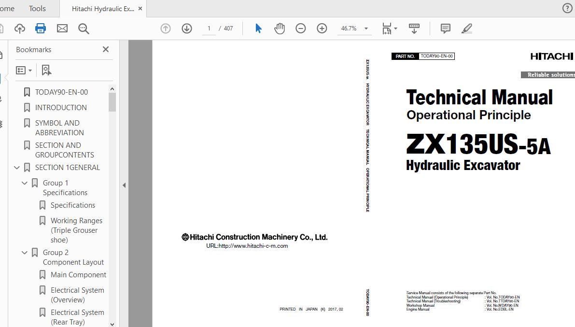Open the zoom percentage dropdown
The height and width of the screenshot is (327, 575).
tap(366, 28)
